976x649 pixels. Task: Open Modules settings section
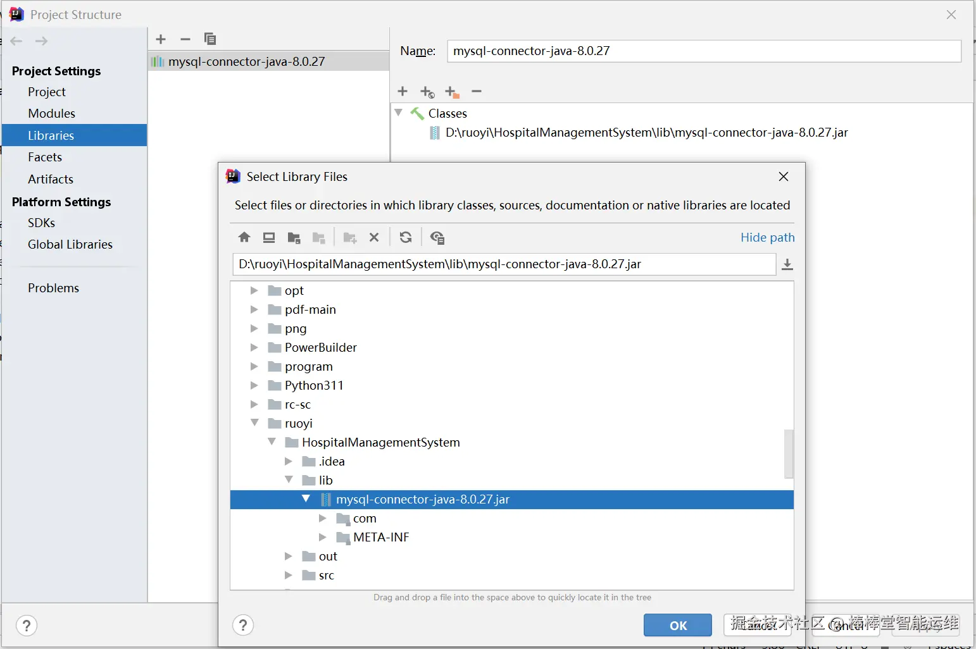51,113
